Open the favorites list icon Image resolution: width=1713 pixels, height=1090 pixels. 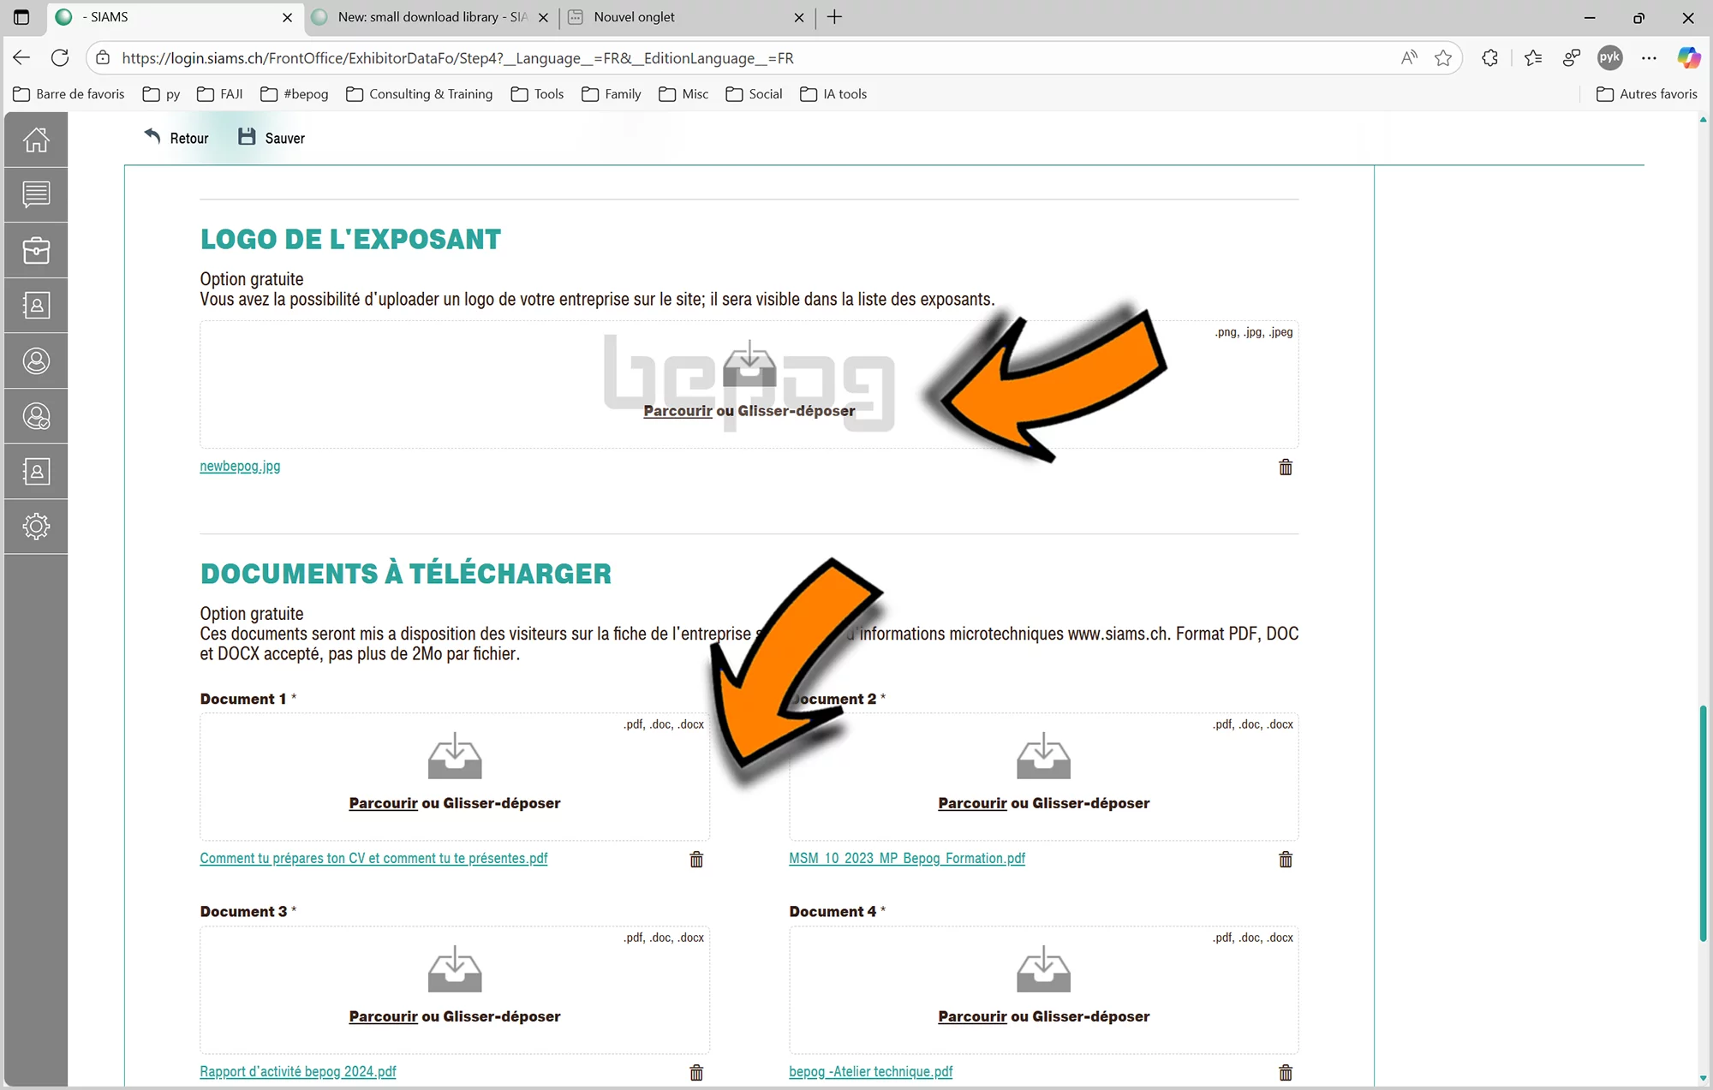(1533, 57)
